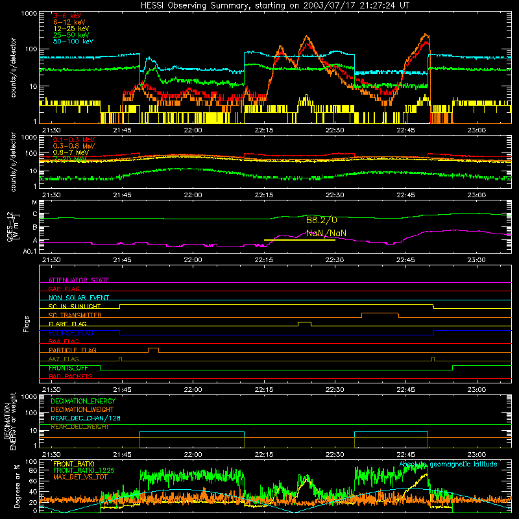Click the 'PARTICLE_FLAG' label

(x=73, y=350)
